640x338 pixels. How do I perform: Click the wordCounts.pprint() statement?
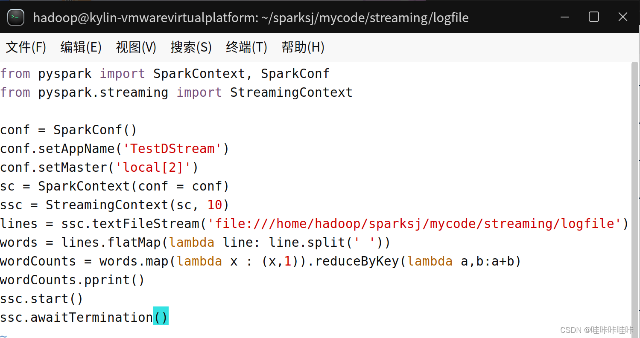[x=72, y=280]
